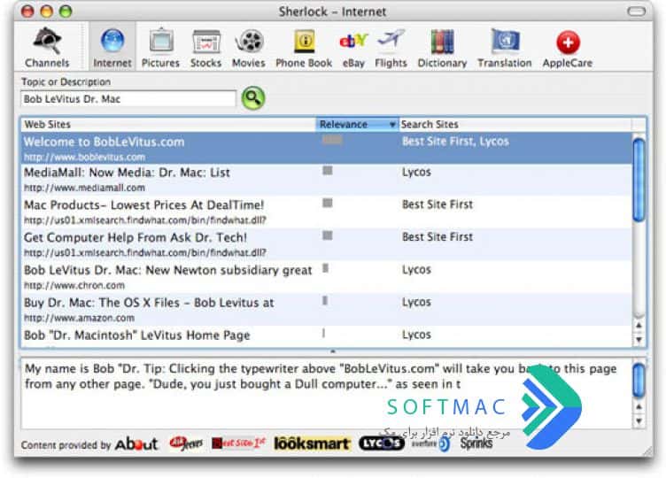666x478 pixels.
Task: Select Bob LeVitus Dr. Mac: New Newton result
Action: click(x=326, y=277)
